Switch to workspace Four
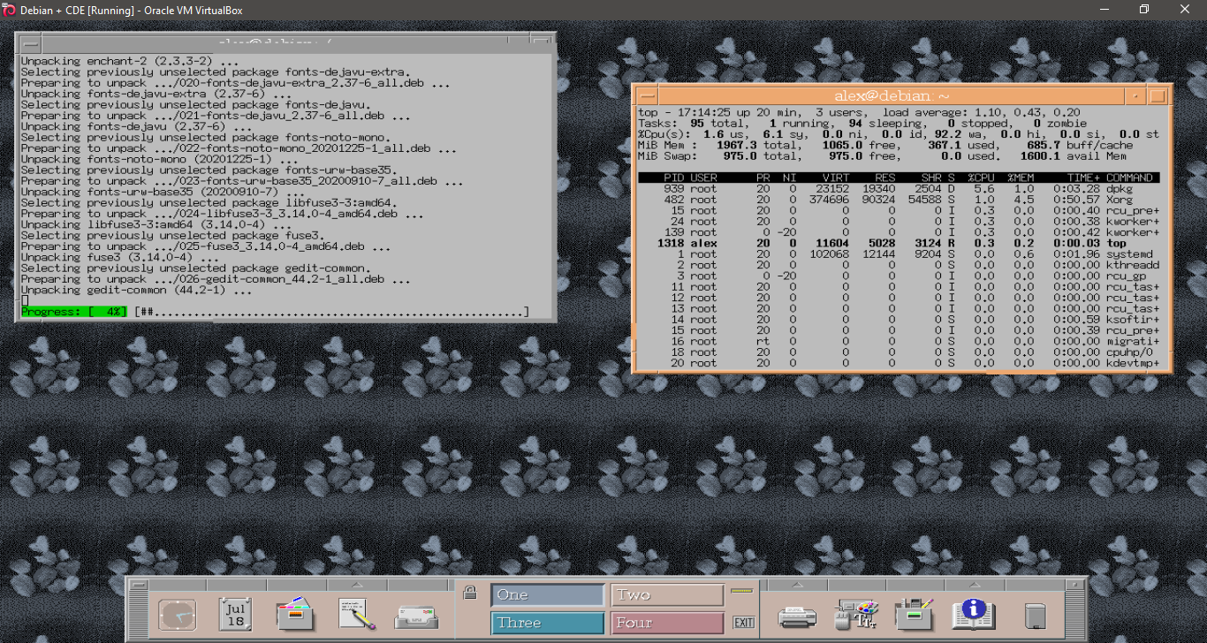The height and width of the screenshot is (643, 1207). [x=667, y=624]
